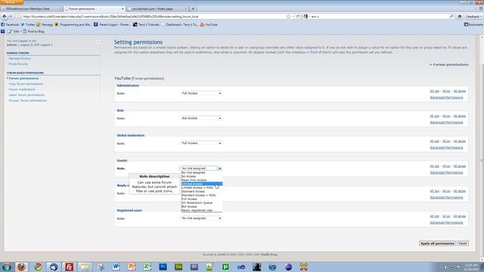Select 'Limited Access' option

click(202, 184)
